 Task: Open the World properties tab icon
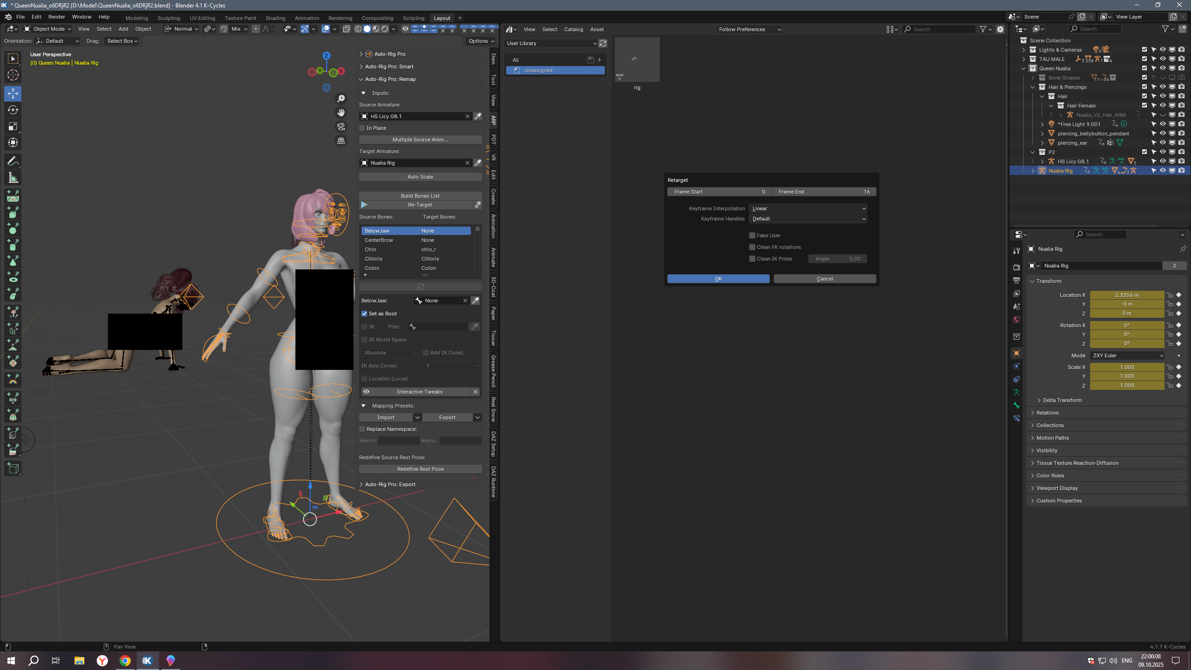[x=1017, y=320]
